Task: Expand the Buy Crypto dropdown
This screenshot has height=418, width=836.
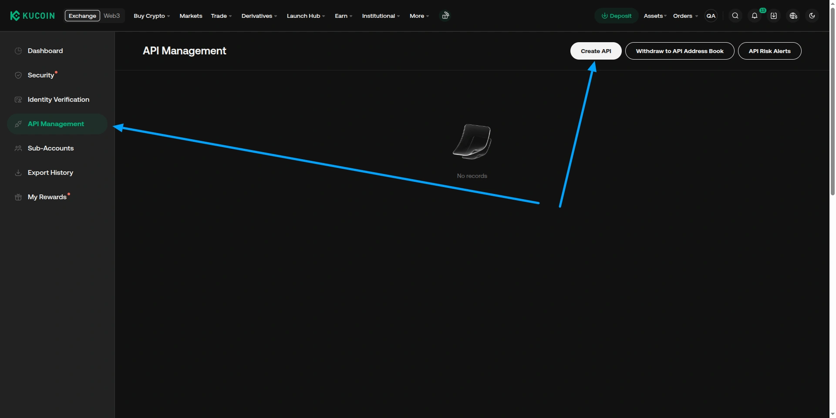Action: click(152, 16)
